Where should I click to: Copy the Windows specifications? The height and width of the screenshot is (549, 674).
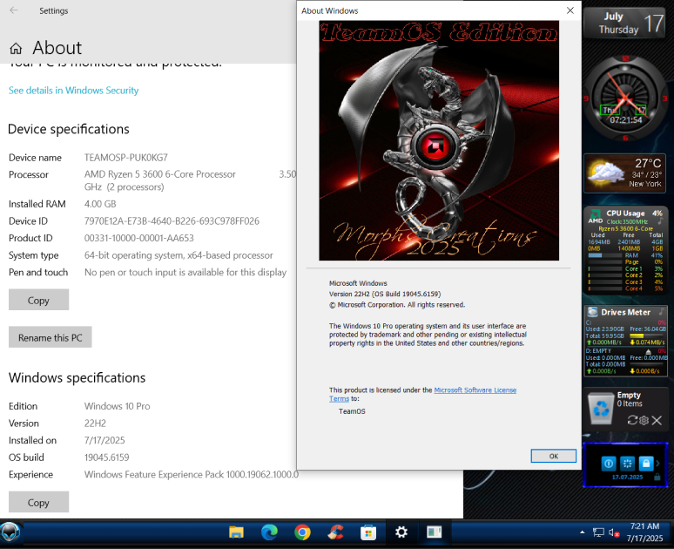click(38, 502)
